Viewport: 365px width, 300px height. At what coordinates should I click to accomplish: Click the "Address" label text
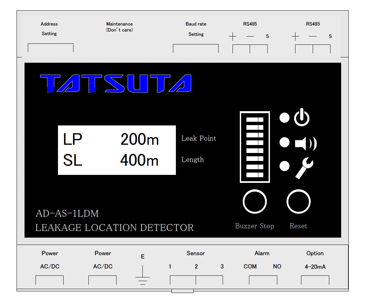pyautogui.click(x=49, y=24)
